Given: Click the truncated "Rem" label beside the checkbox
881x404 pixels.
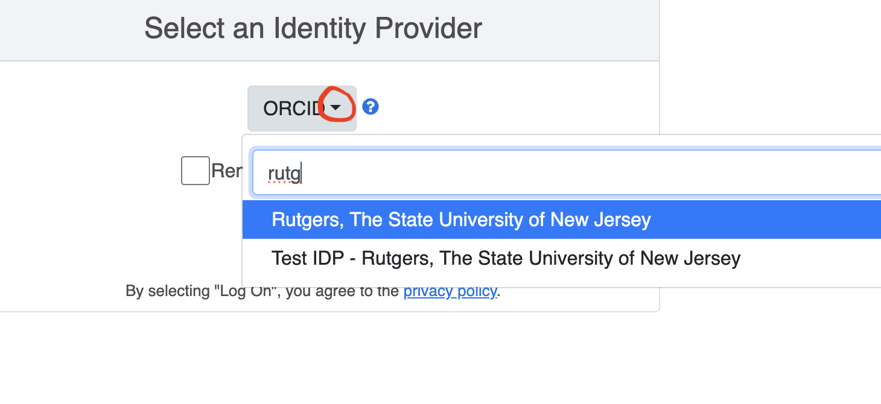Looking at the screenshot, I should 226,171.
